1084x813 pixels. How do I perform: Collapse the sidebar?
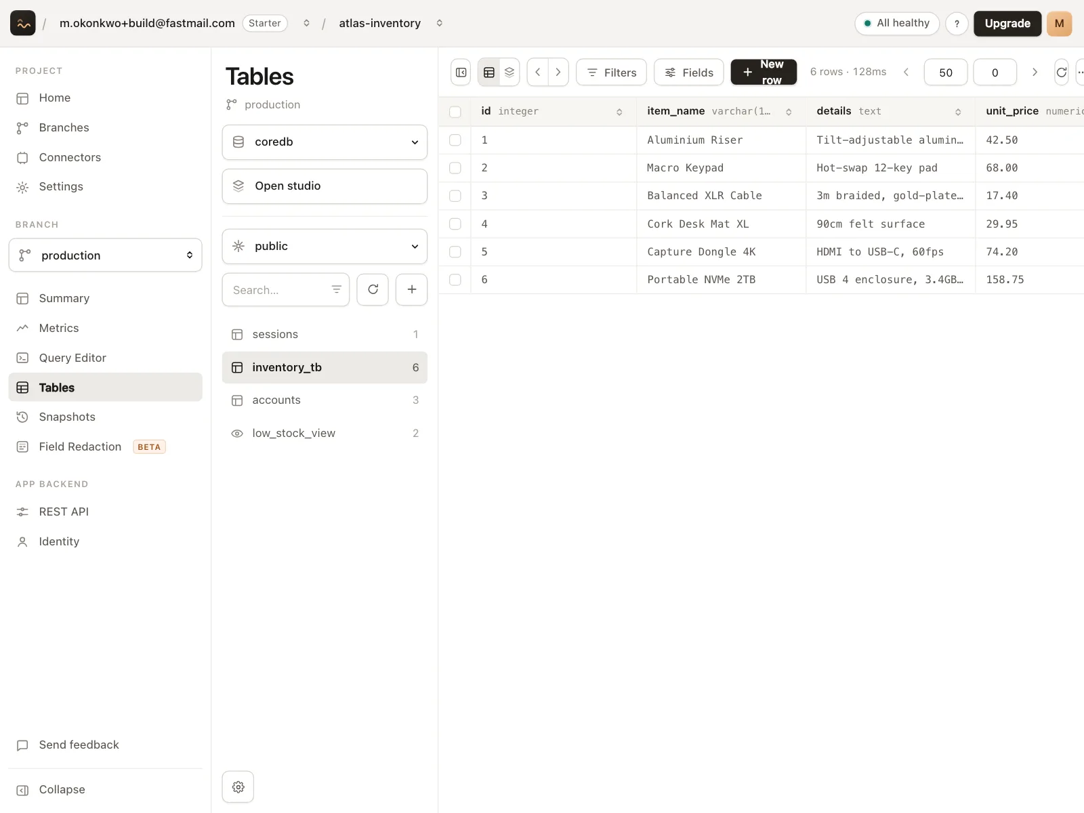pos(106,789)
